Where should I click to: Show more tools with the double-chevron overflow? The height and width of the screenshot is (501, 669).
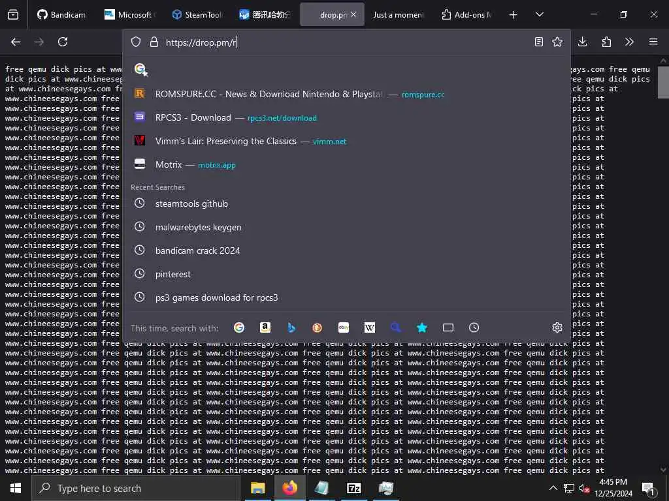[629, 42]
